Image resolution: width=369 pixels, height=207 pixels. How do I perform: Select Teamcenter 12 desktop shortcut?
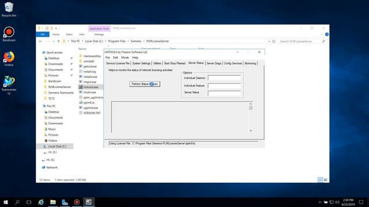tap(9, 86)
